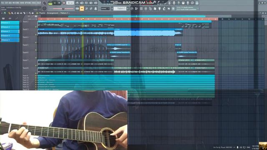The width and height of the screenshot is (267, 150).
Task: Select Pattern 1 in the picker panel
Action: 10,23
